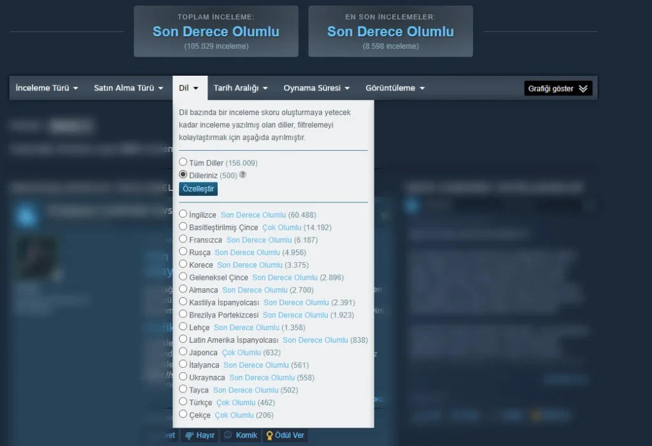
Task: Choose the Tayca radio button
Action: [x=183, y=389]
